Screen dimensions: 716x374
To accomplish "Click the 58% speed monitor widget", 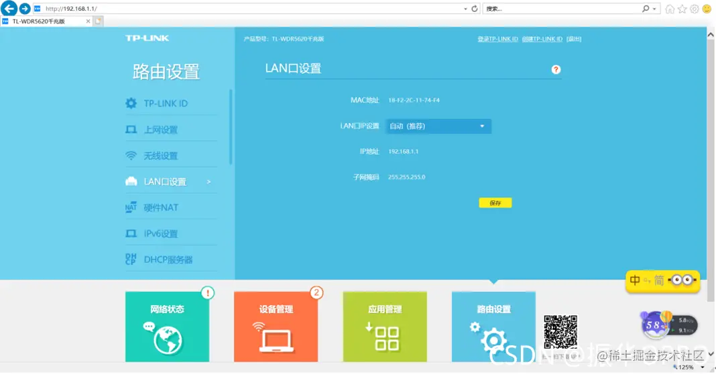I will point(669,324).
